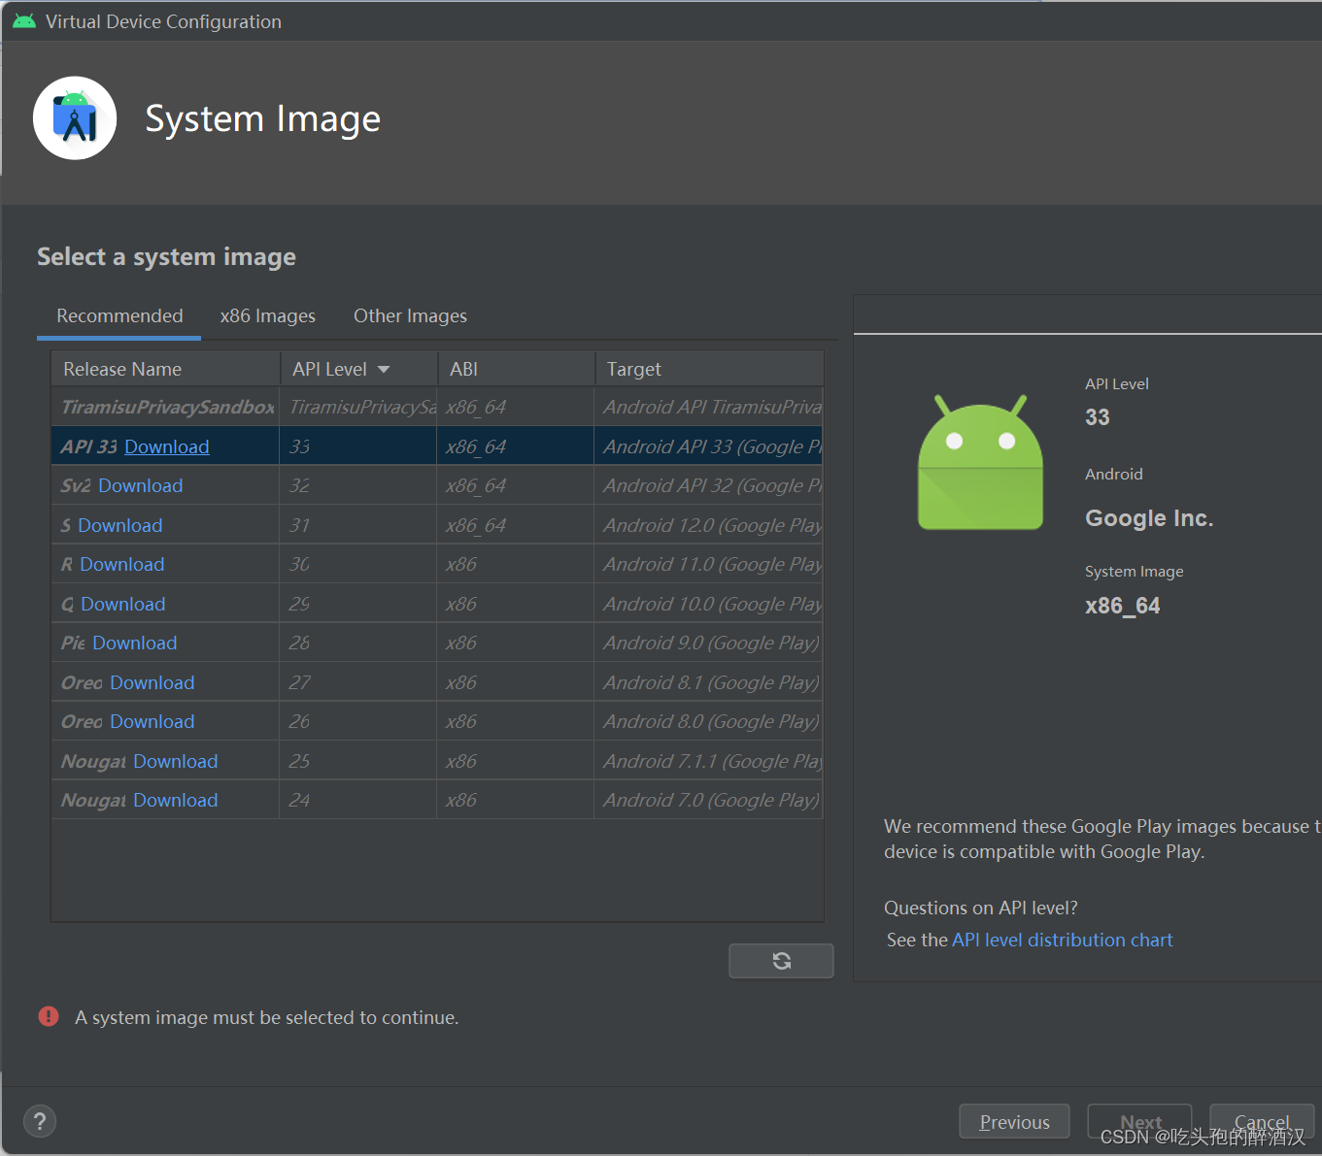Download the R Android 11.0 image
This screenshot has width=1322, height=1156.
(x=122, y=564)
